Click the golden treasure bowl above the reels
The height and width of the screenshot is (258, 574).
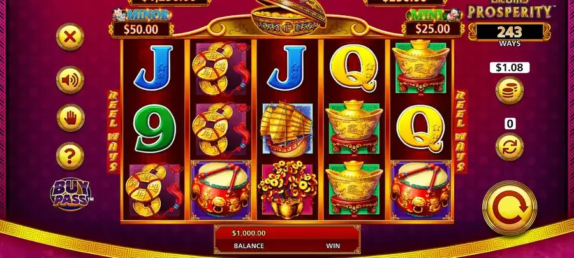tap(288, 17)
